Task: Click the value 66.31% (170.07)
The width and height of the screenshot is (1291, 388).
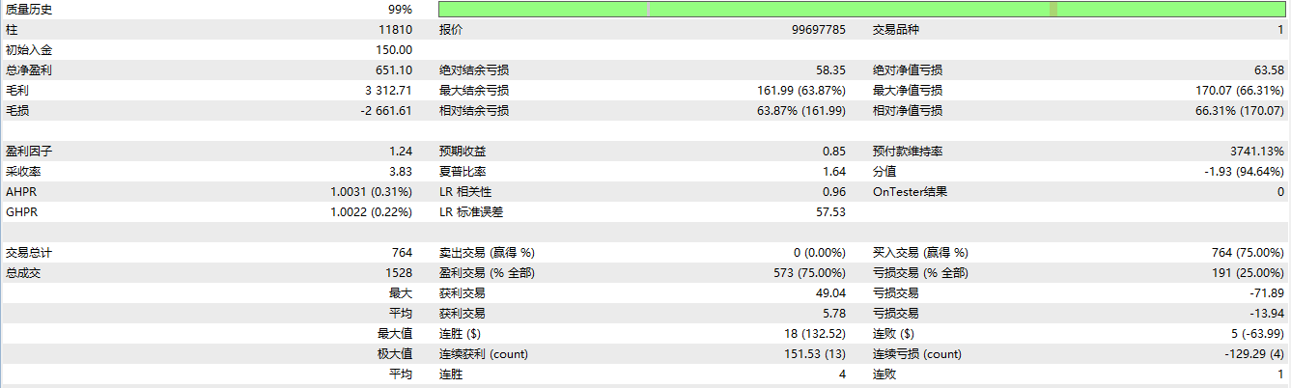Action: pyautogui.click(x=1240, y=111)
